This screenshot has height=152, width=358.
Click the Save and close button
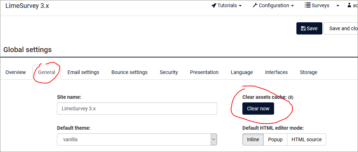coord(341,28)
